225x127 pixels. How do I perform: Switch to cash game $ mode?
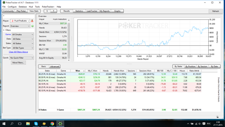[x=47, y=11]
